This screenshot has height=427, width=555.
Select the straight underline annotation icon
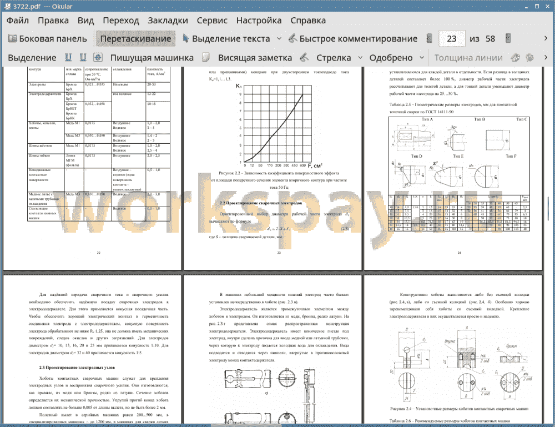[68, 57]
